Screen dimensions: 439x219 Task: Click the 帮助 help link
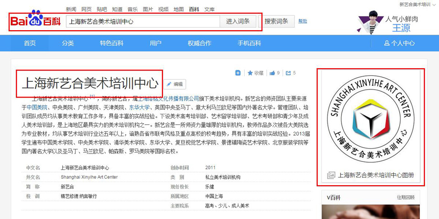303,21
